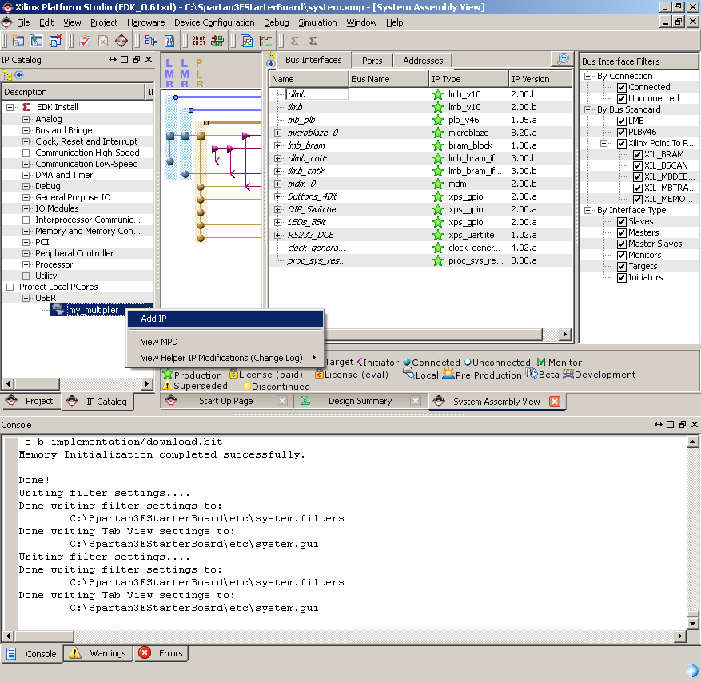Toggle the PLBV46 bus standard checkbox
The image size is (701, 682).
621,133
